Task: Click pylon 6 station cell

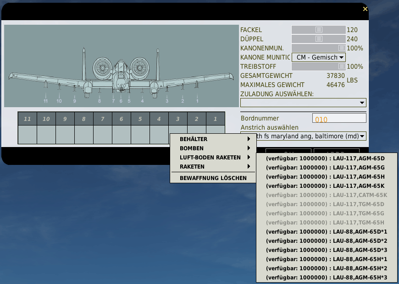Action: (121, 135)
